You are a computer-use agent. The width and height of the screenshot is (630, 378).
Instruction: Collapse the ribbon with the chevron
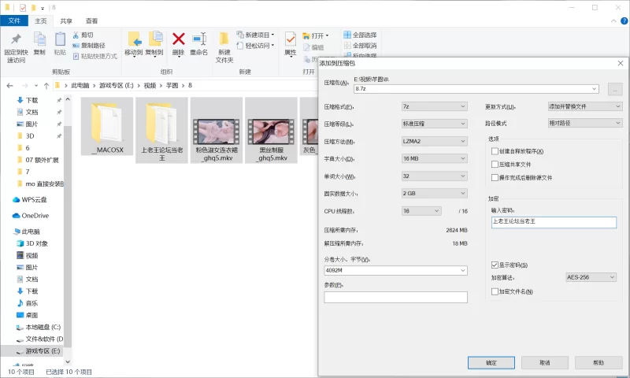(613, 21)
